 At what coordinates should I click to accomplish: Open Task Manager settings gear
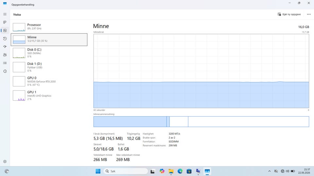pyautogui.click(x=5, y=161)
